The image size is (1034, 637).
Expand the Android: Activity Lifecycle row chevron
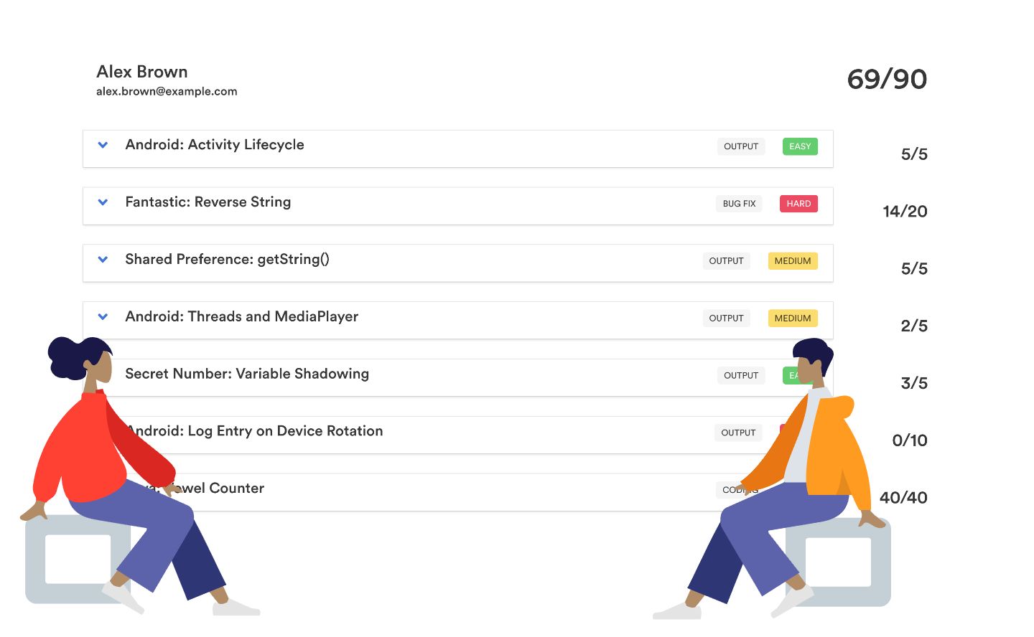(x=103, y=145)
